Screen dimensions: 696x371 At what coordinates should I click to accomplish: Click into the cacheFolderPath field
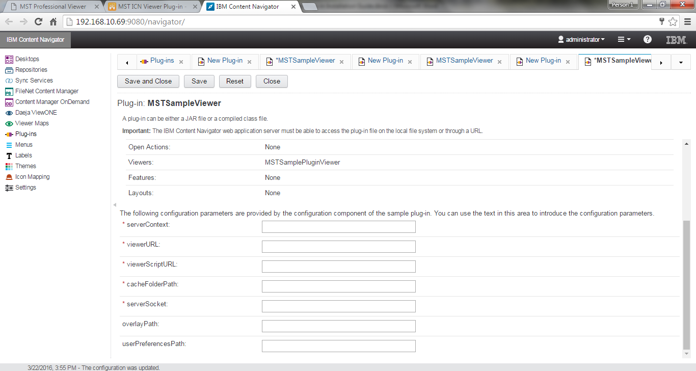[x=338, y=286]
